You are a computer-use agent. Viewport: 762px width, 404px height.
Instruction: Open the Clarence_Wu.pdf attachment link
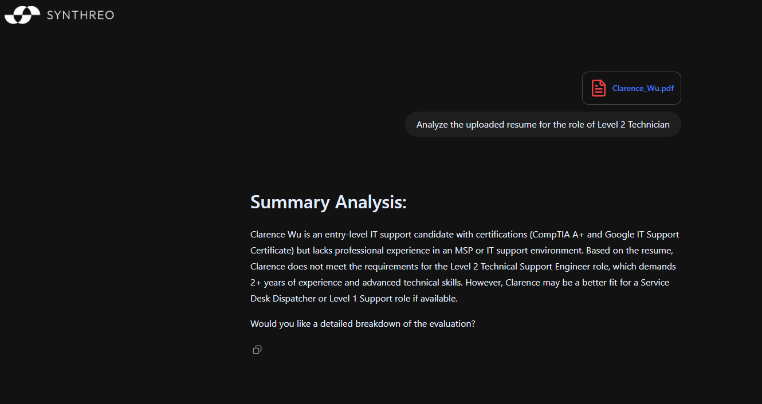coord(643,88)
